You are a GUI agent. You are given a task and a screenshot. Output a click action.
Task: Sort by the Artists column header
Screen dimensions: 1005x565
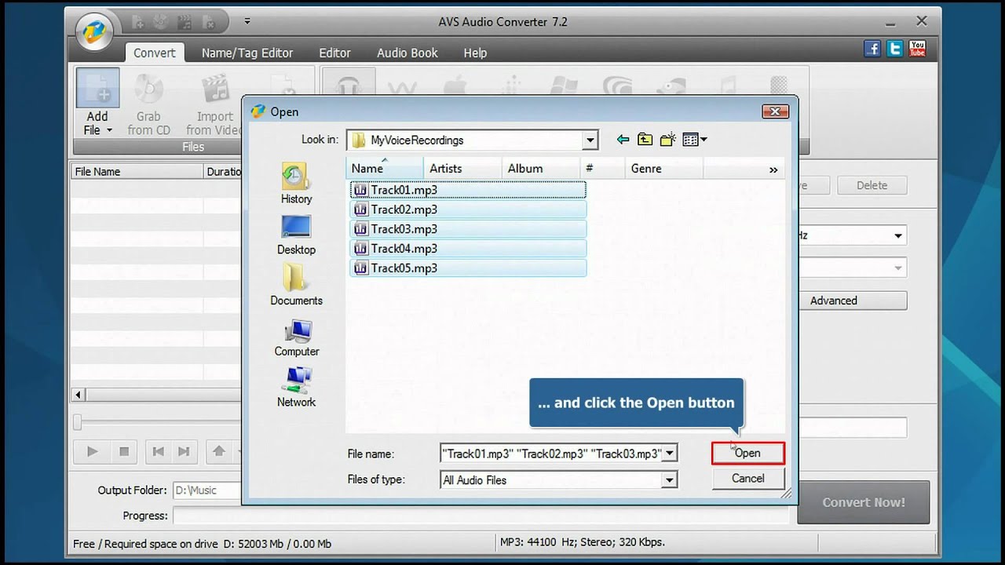pyautogui.click(x=462, y=168)
